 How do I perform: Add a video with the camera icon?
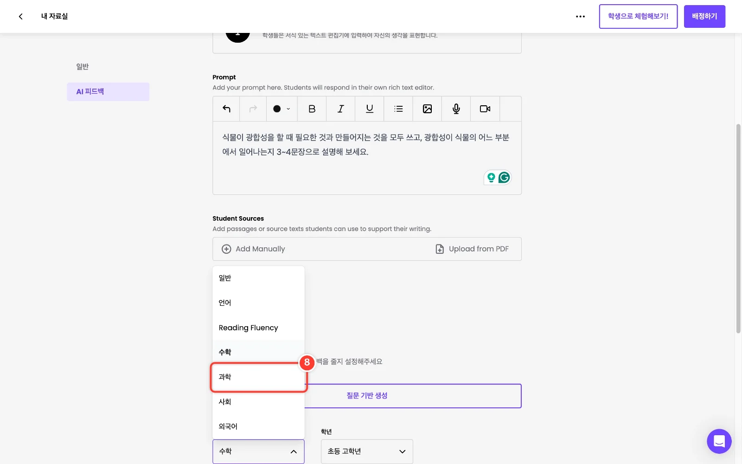pyautogui.click(x=485, y=109)
